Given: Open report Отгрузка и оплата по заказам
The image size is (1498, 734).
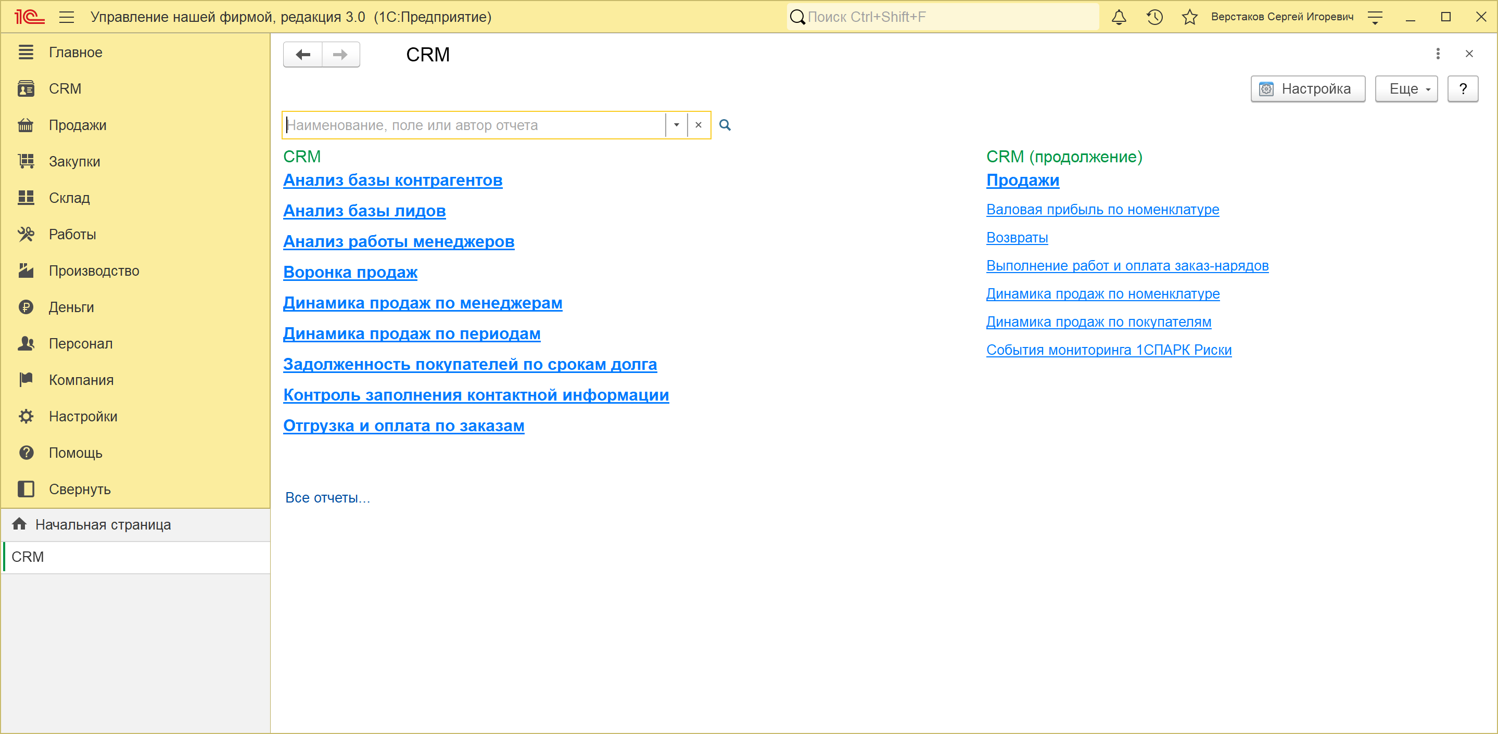Looking at the screenshot, I should (x=403, y=426).
